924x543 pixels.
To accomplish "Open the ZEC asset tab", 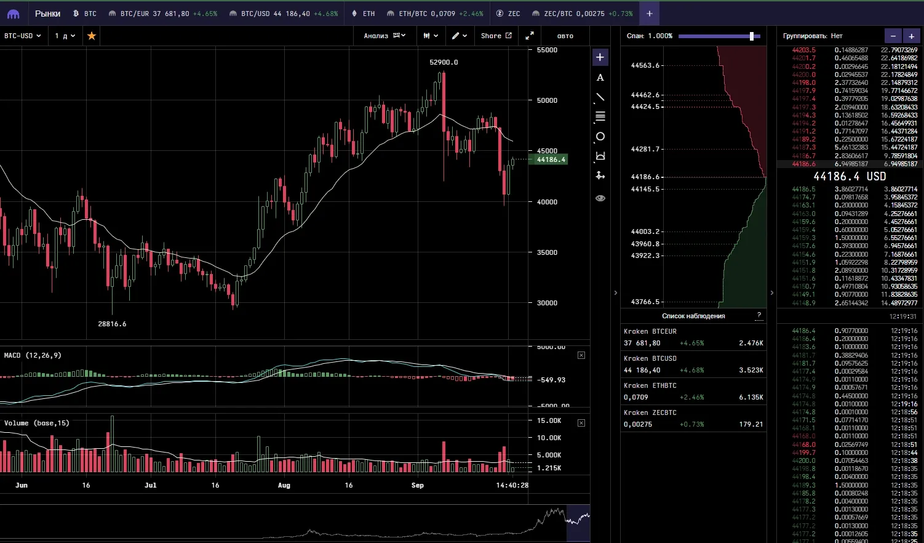I will pos(508,14).
